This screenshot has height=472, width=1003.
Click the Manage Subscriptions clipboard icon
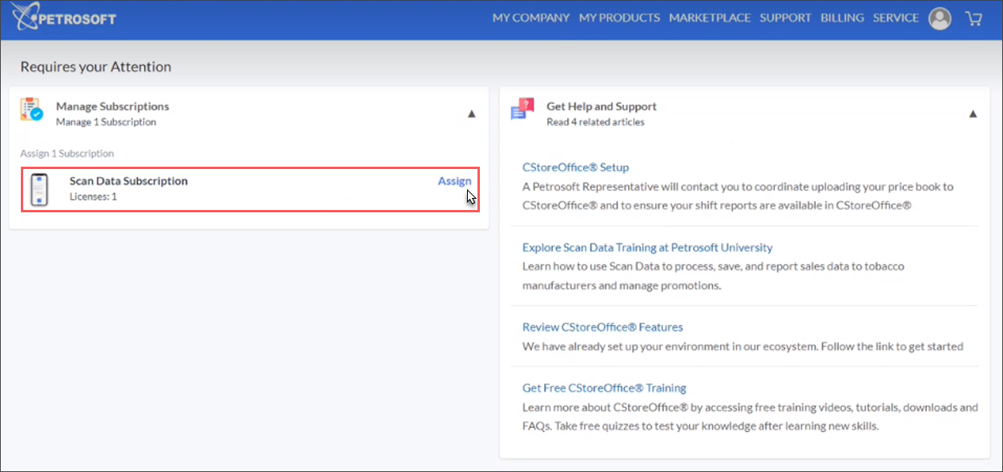pyautogui.click(x=32, y=110)
